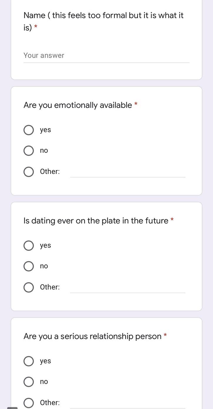
Task: Select "yes" for emotionally available question
Action: [28, 130]
